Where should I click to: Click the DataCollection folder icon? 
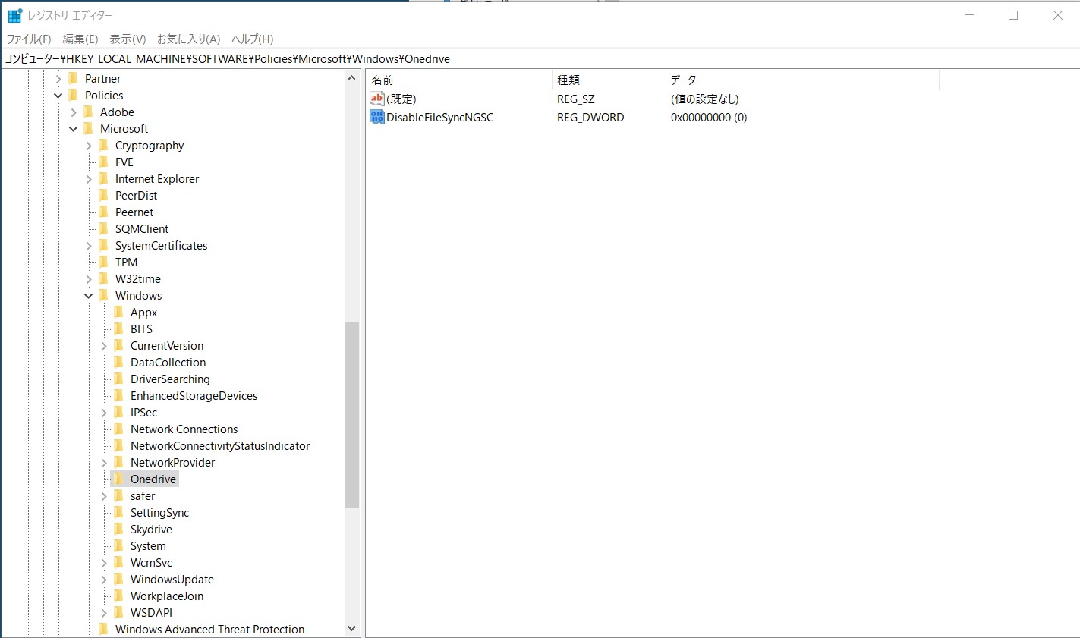118,363
